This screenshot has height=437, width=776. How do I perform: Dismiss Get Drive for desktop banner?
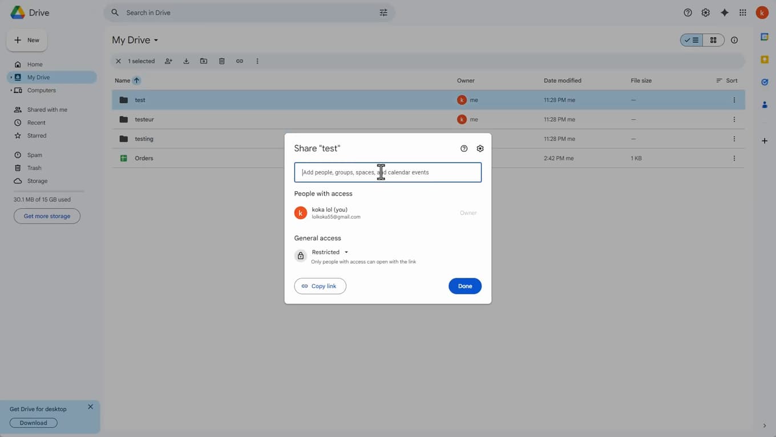90,407
